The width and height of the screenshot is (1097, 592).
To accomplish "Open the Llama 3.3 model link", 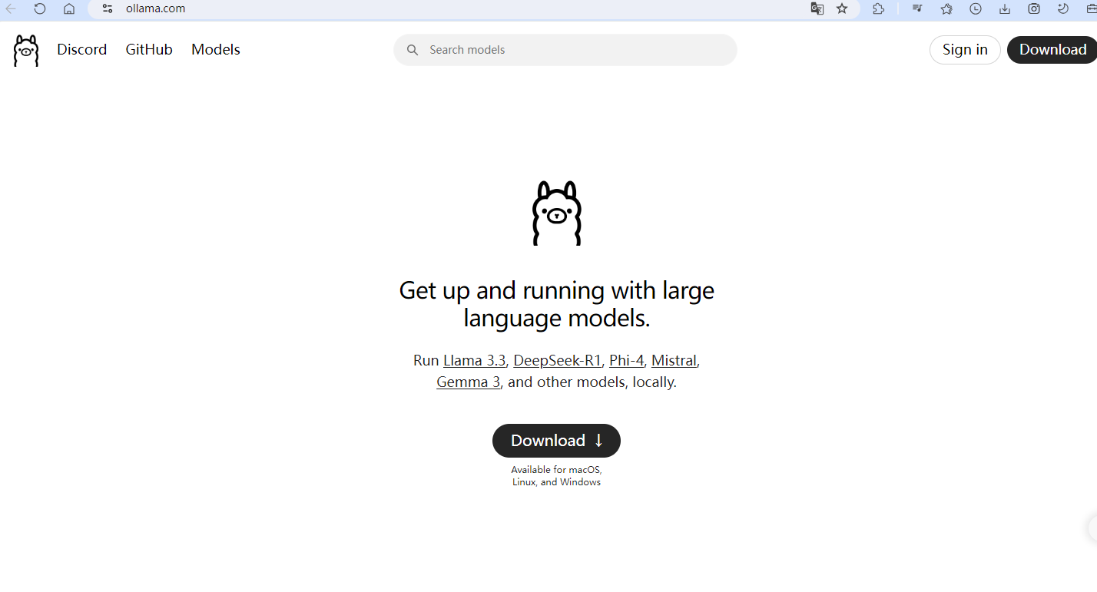I will (475, 360).
